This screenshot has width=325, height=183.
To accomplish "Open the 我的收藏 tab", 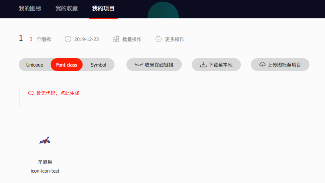I will click(67, 8).
